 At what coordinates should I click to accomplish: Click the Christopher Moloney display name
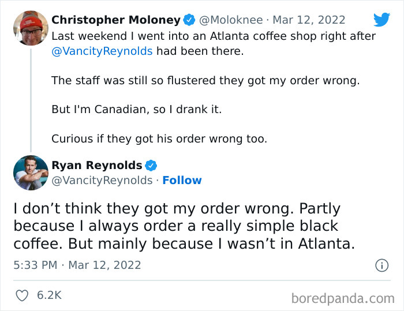point(116,20)
